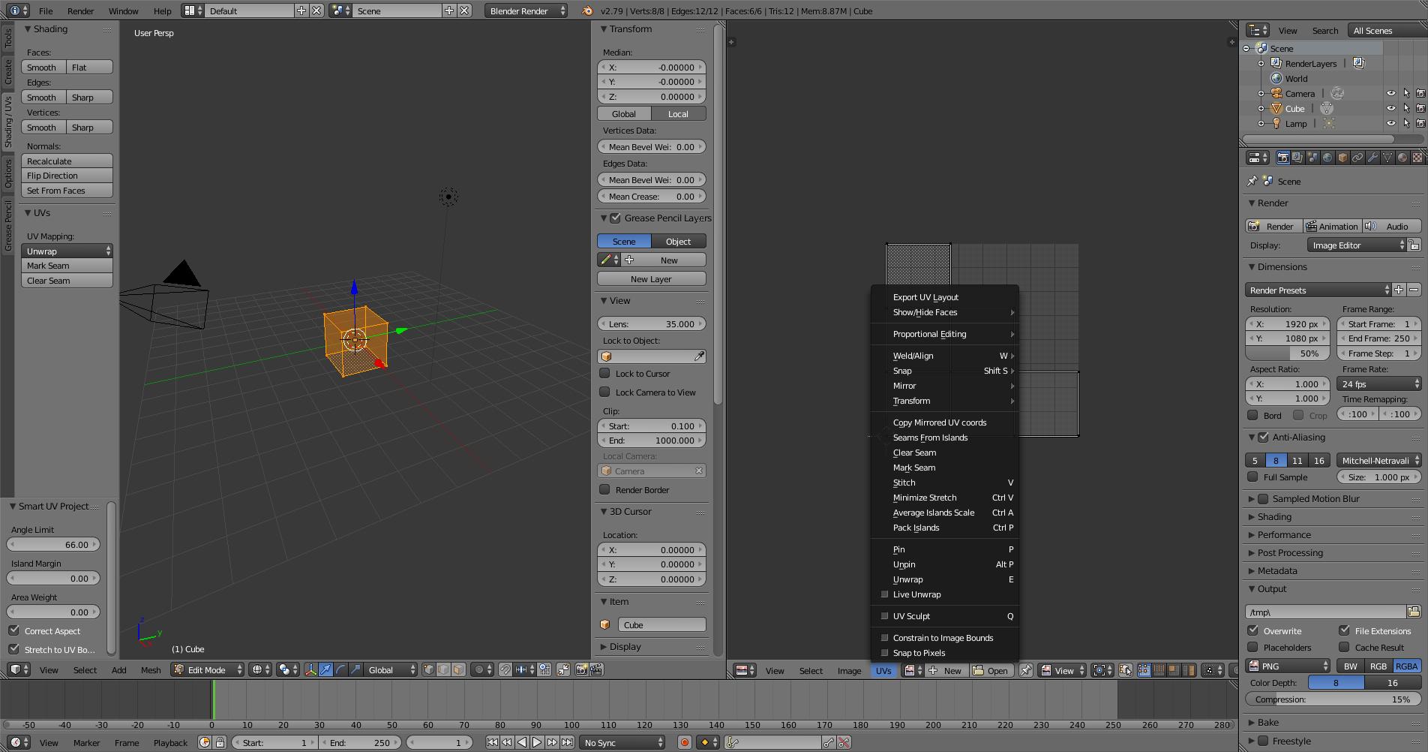The height and width of the screenshot is (752, 1428).
Task: Open the mesh Data triangle properties tab
Action: (1387, 158)
